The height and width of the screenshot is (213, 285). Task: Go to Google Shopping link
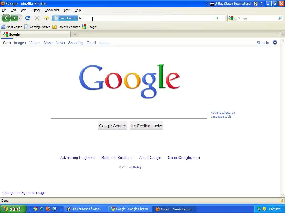(76, 43)
